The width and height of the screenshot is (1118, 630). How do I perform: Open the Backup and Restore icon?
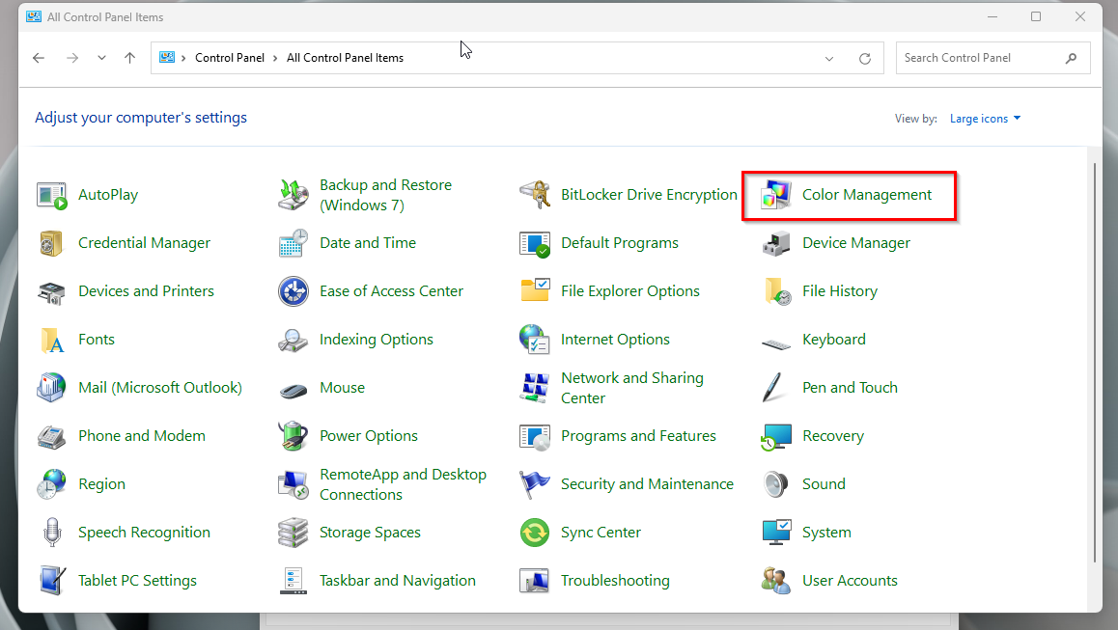pyautogui.click(x=293, y=195)
